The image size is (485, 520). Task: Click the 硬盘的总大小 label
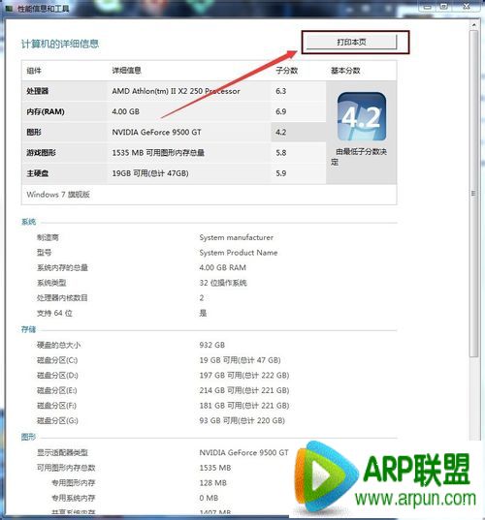click(x=59, y=345)
